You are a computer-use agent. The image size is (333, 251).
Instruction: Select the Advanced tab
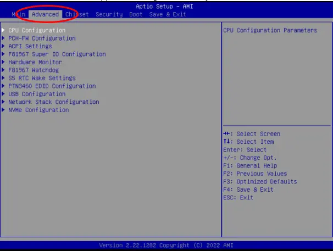tap(45, 14)
